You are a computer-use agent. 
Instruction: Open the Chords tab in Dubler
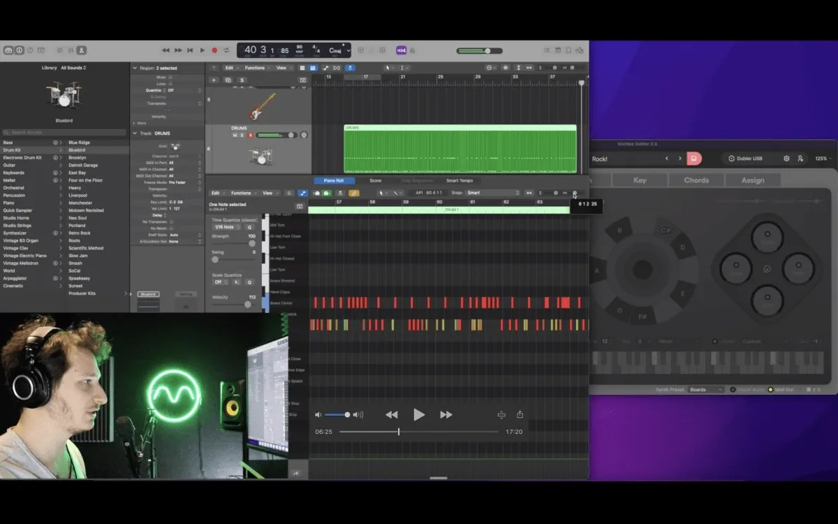coord(696,180)
